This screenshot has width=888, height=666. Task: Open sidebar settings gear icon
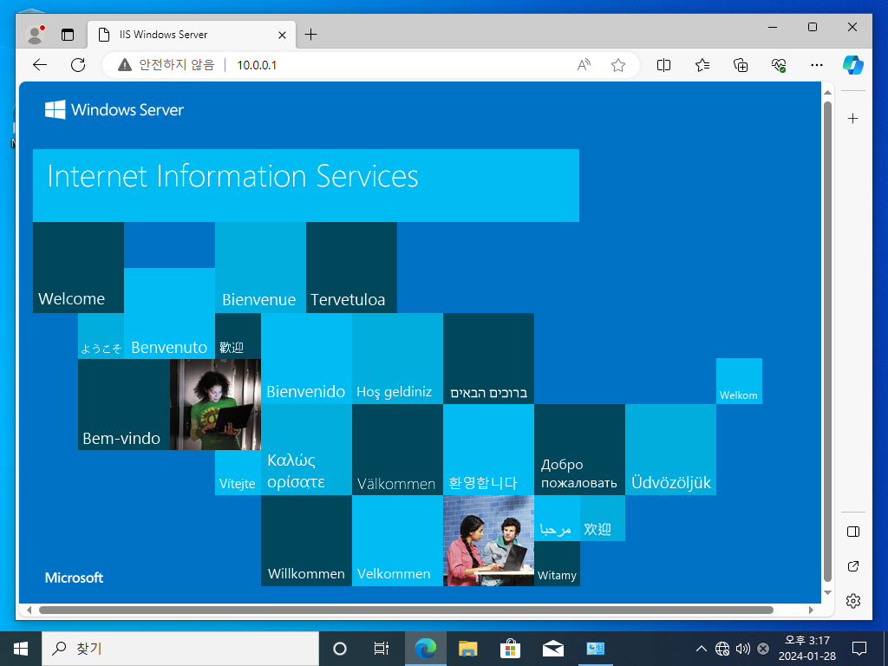point(853,601)
